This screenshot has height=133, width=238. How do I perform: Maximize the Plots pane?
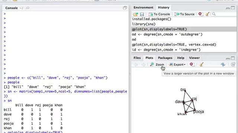point(233,58)
